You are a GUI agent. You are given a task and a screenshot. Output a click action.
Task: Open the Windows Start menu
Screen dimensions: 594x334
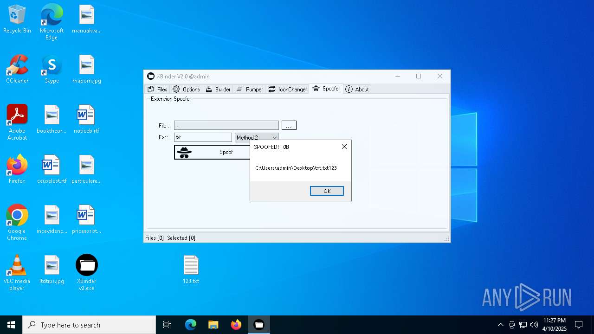point(11,325)
